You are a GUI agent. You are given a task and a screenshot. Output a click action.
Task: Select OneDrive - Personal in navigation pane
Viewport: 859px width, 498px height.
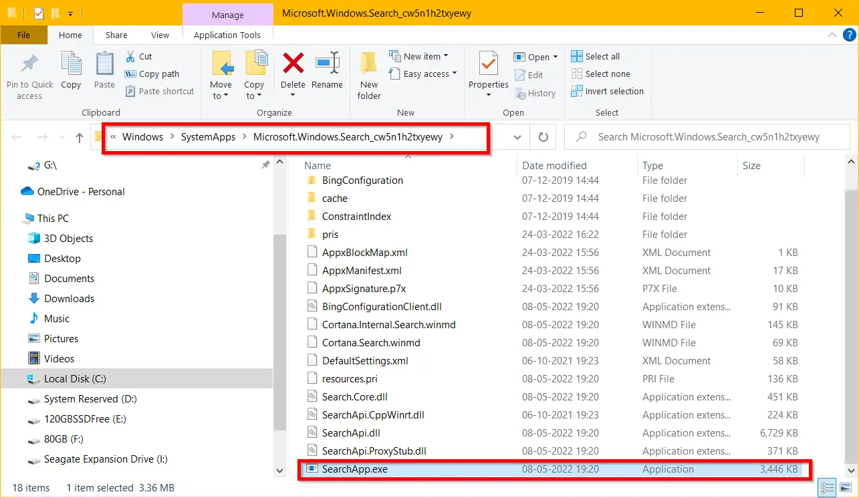80,192
